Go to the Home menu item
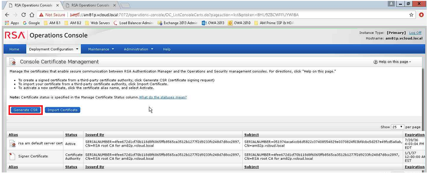The height and width of the screenshot is (173, 427). (x=14, y=49)
